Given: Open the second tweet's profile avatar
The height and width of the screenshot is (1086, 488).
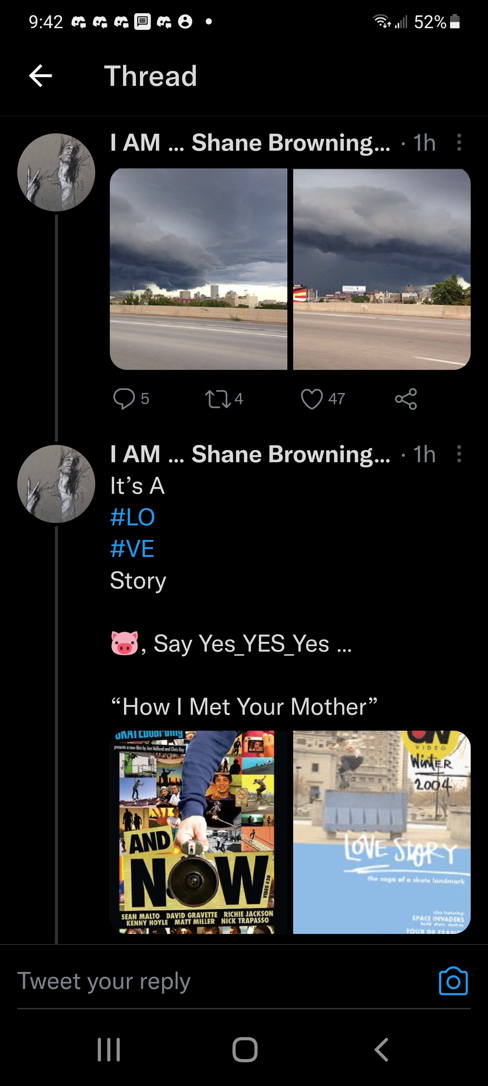Looking at the screenshot, I should coord(56,484).
